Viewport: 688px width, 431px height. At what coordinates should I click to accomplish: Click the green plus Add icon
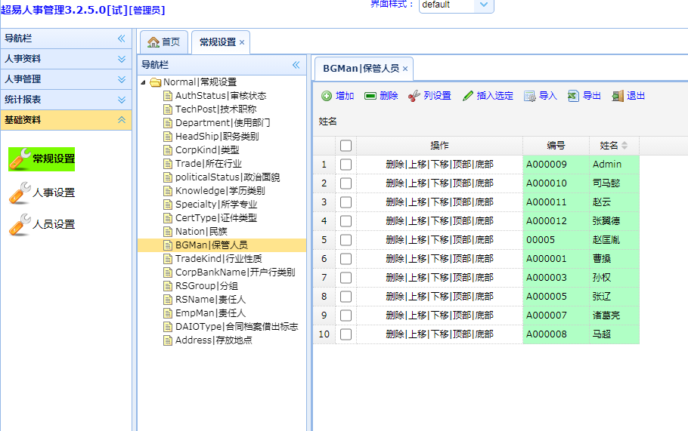coord(327,96)
